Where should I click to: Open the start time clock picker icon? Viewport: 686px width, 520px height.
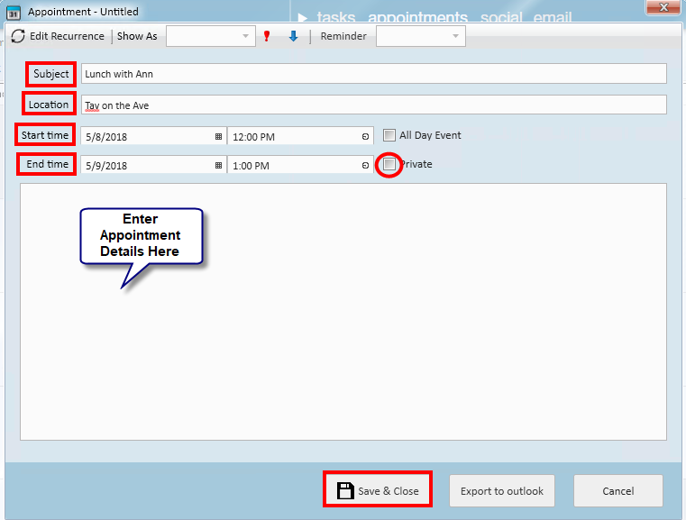[365, 136]
